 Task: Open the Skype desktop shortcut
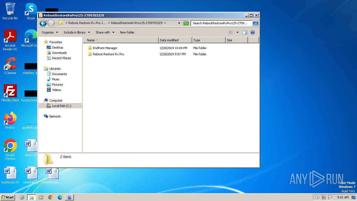pyautogui.click(x=31, y=11)
